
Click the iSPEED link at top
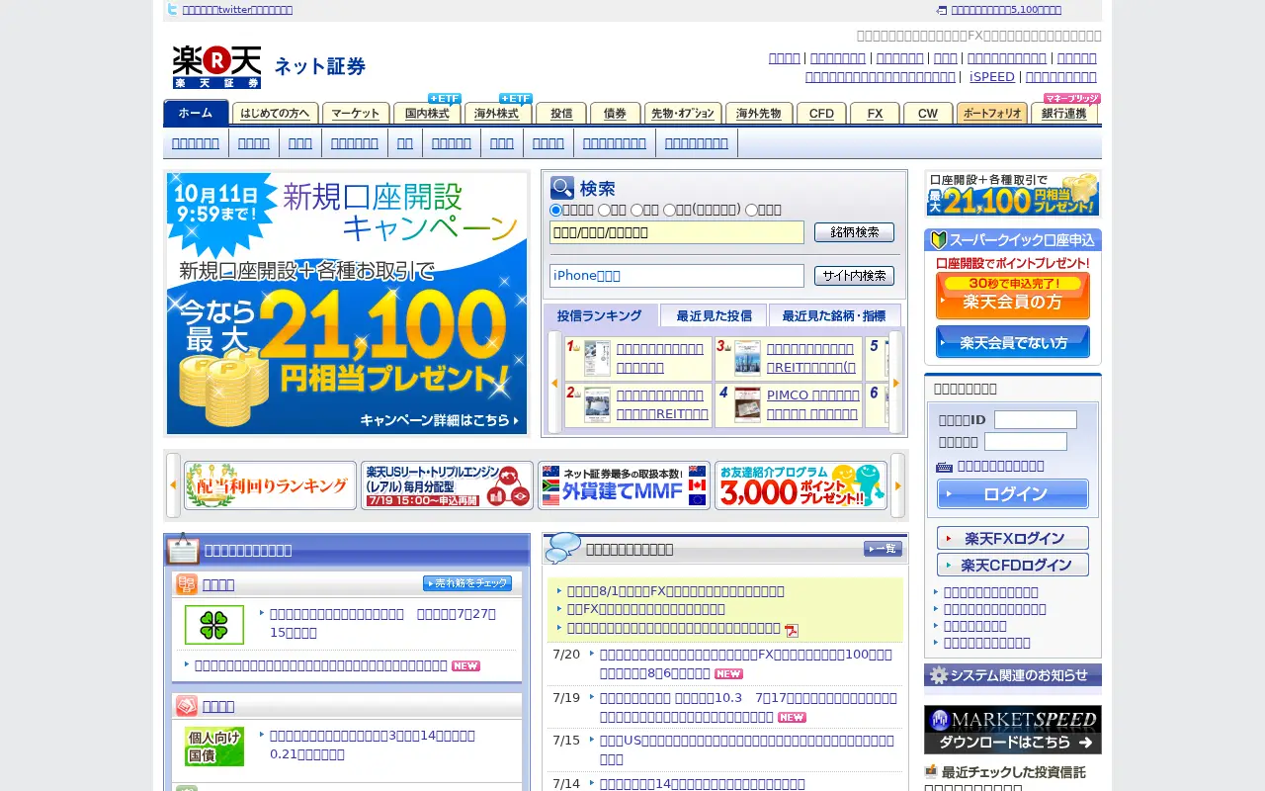pyautogui.click(x=992, y=76)
